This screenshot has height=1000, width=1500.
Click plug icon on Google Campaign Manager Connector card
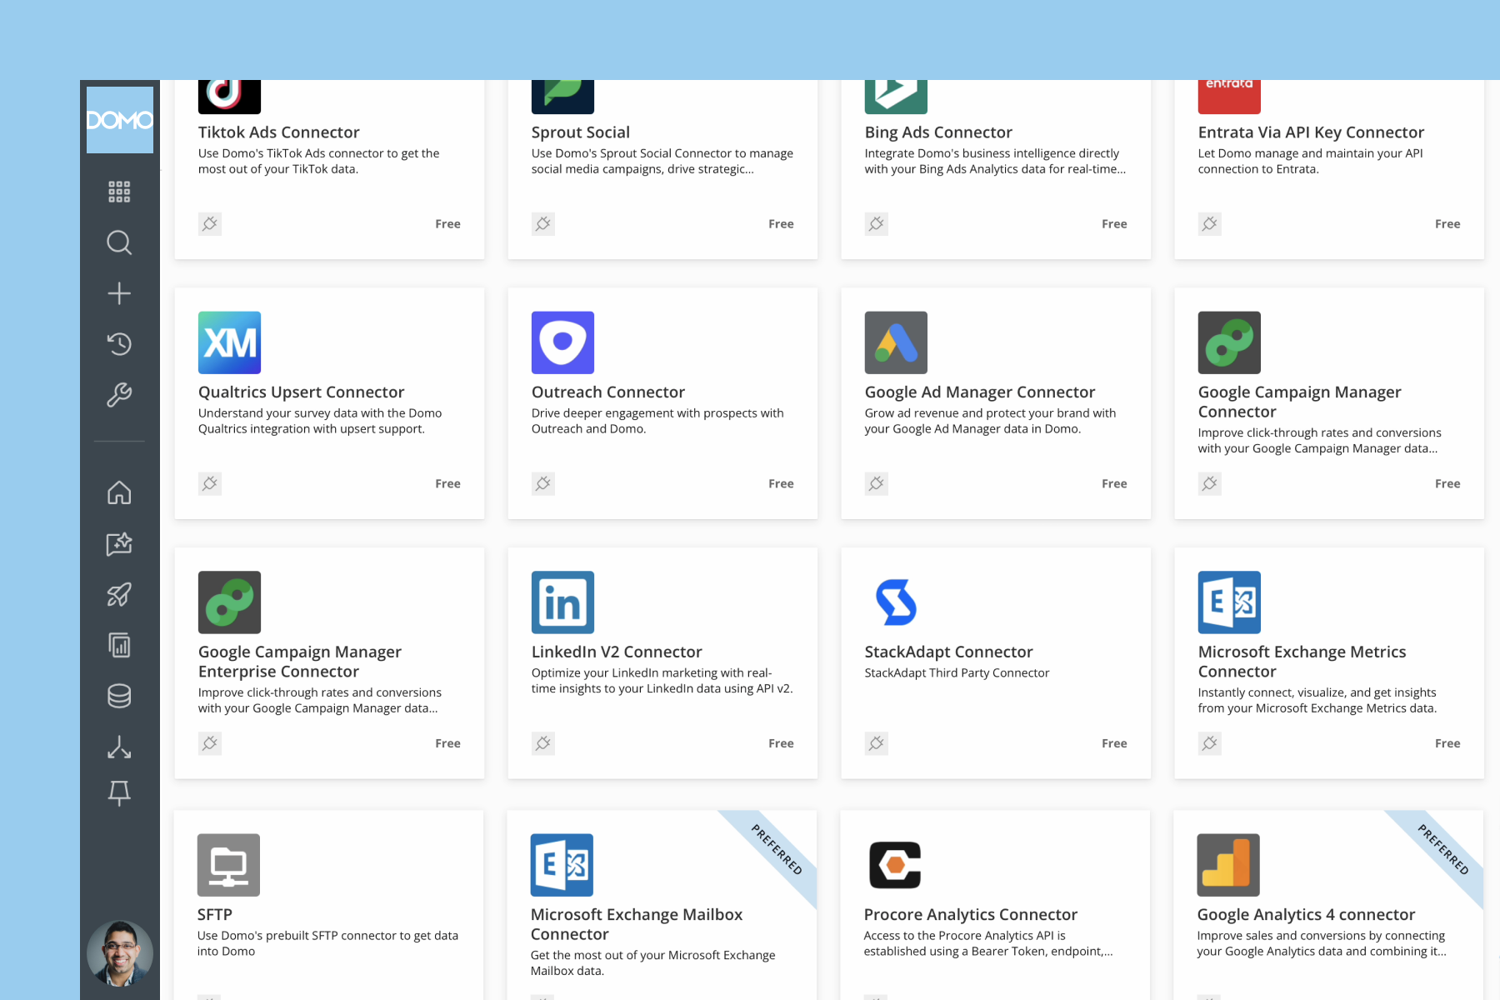pos(1210,483)
